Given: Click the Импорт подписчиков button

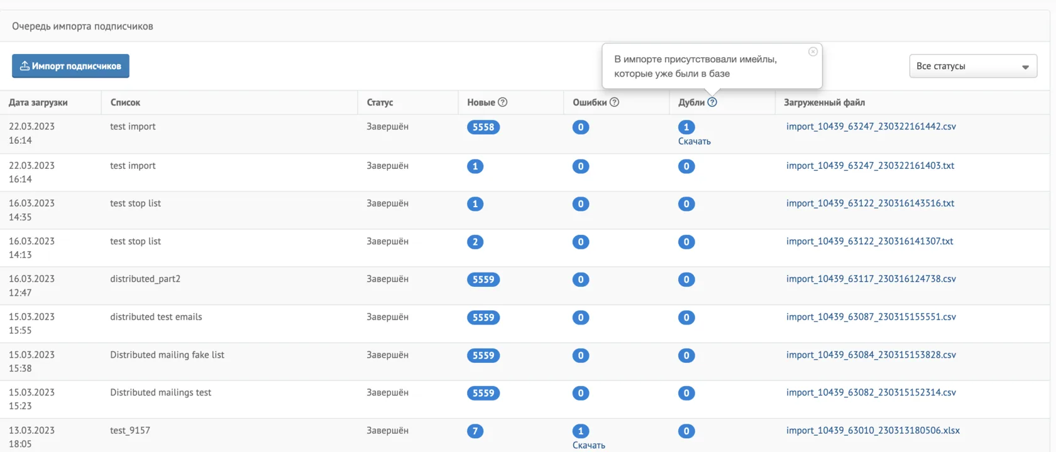Looking at the screenshot, I should [x=70, y=66].
